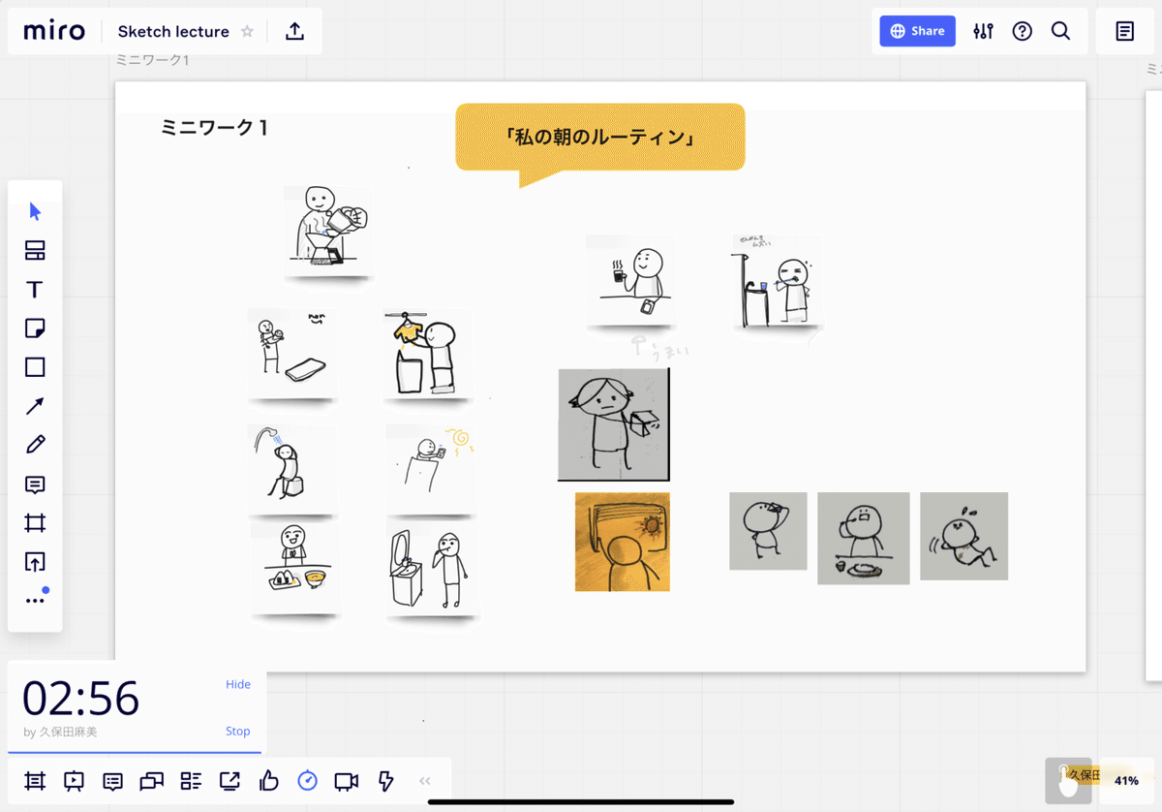Open the comment tool
The width and height of the screenshot is (1162, 812).
point(35,484)
